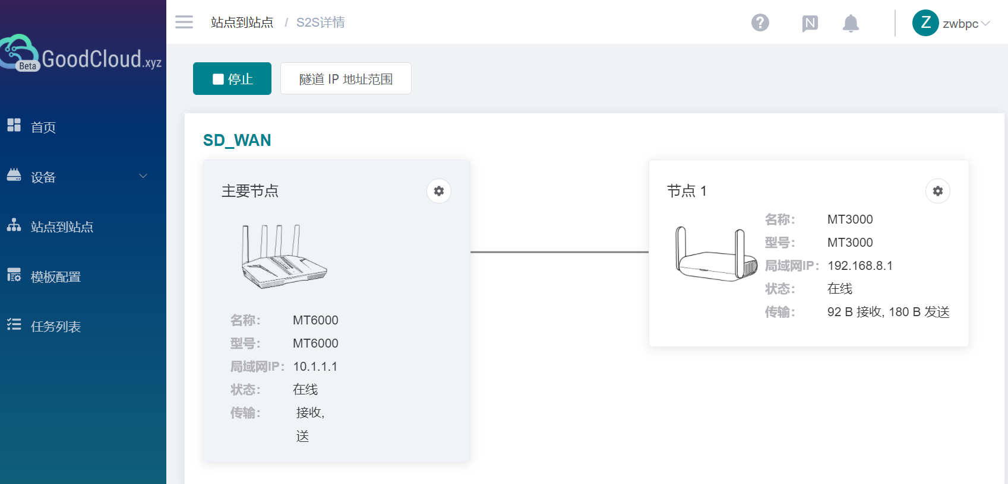Click the notice 'N' icon in header

pos(810,23)
